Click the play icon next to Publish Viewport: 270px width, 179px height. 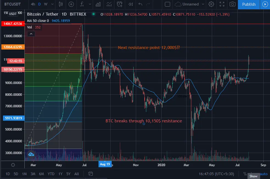[265, 4]
